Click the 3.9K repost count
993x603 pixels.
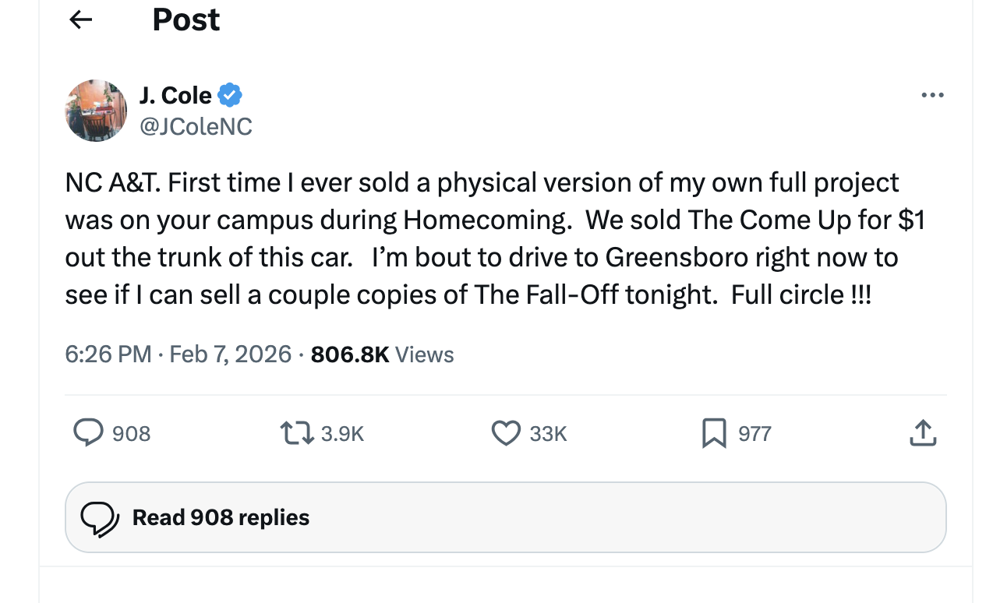pyautogui.click(x=343, y=433)
